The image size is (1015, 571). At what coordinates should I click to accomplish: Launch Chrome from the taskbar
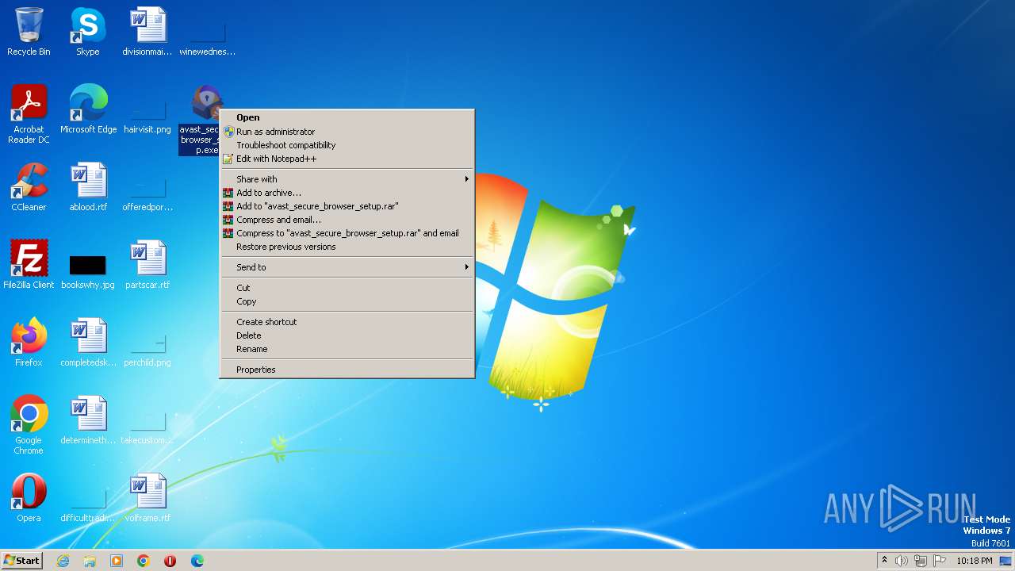[x=144, y=561]
